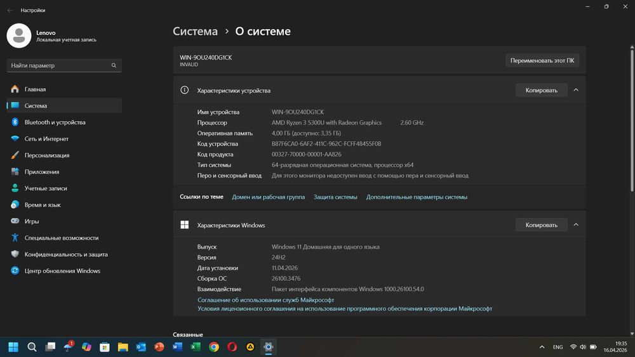The height and width of the screenshot is (357, 635).
Task: Collapse the Характеристики устройства section
Action: [576, 90]
